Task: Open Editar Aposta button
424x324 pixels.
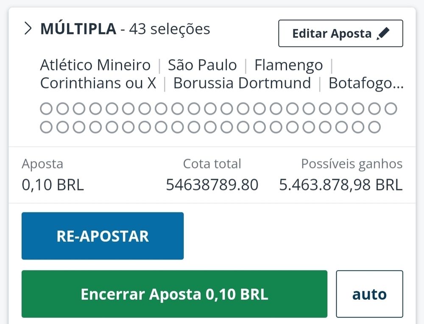Action: click(341, 33)
